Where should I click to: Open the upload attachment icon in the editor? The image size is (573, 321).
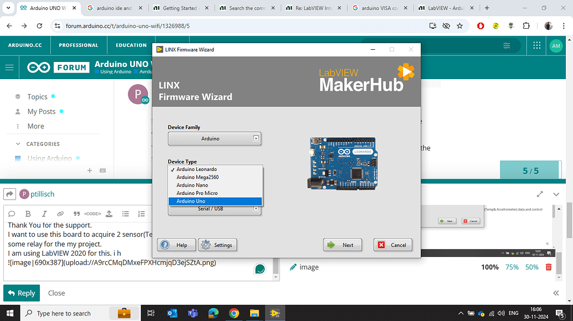[x=109, y=214]
